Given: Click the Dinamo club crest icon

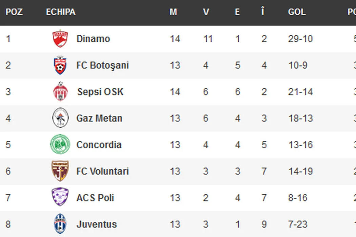Looking at the screenshot, I should (x=60, y=39).
